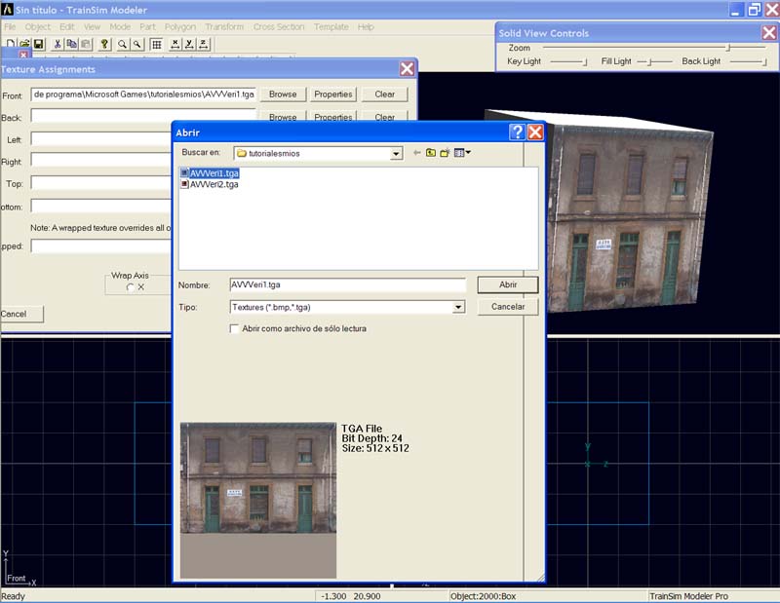
Task: Expand the 'Buscar en' folder dropdown
Action: [396, 153]
